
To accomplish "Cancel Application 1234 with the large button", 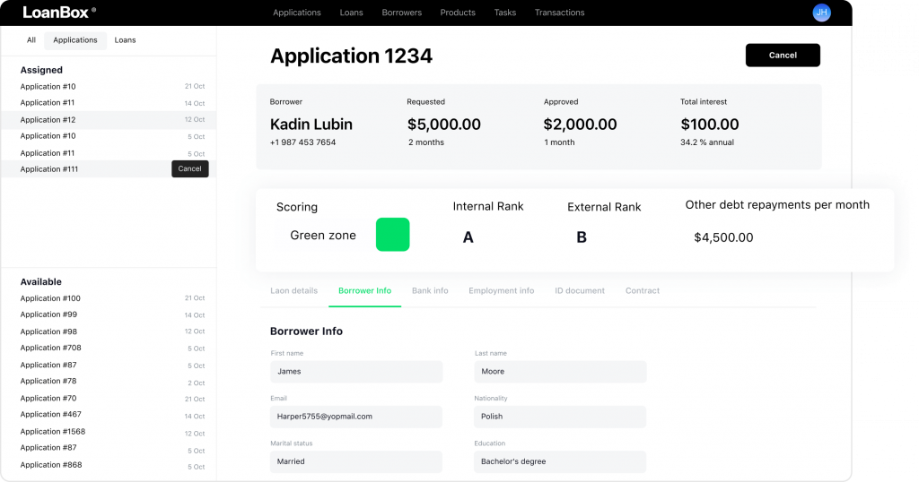I will click(x=783, y=55).
